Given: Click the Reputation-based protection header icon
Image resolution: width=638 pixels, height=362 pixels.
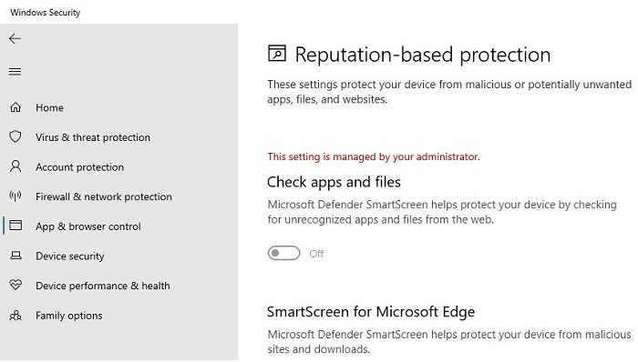Looking at the screenshot, I should click(x=277, y=54).
